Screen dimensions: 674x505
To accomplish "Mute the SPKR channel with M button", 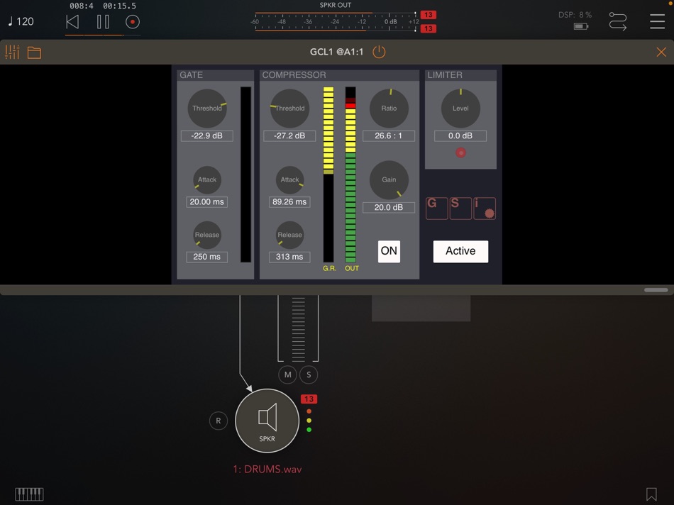I will coord(288,374).
